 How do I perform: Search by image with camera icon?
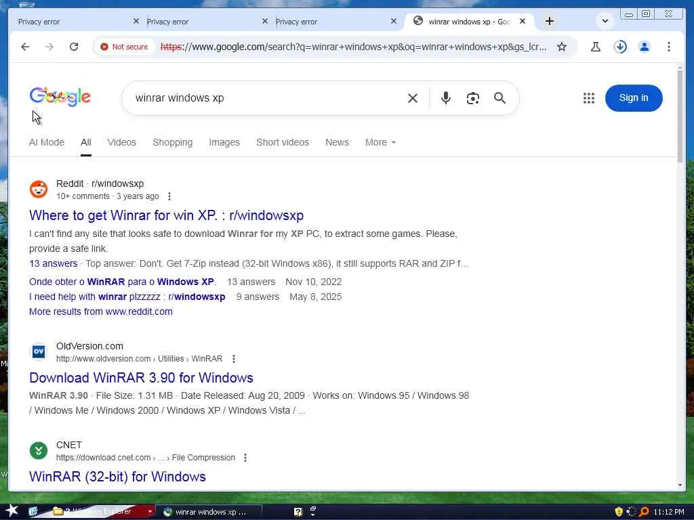[x=472, y=98]
